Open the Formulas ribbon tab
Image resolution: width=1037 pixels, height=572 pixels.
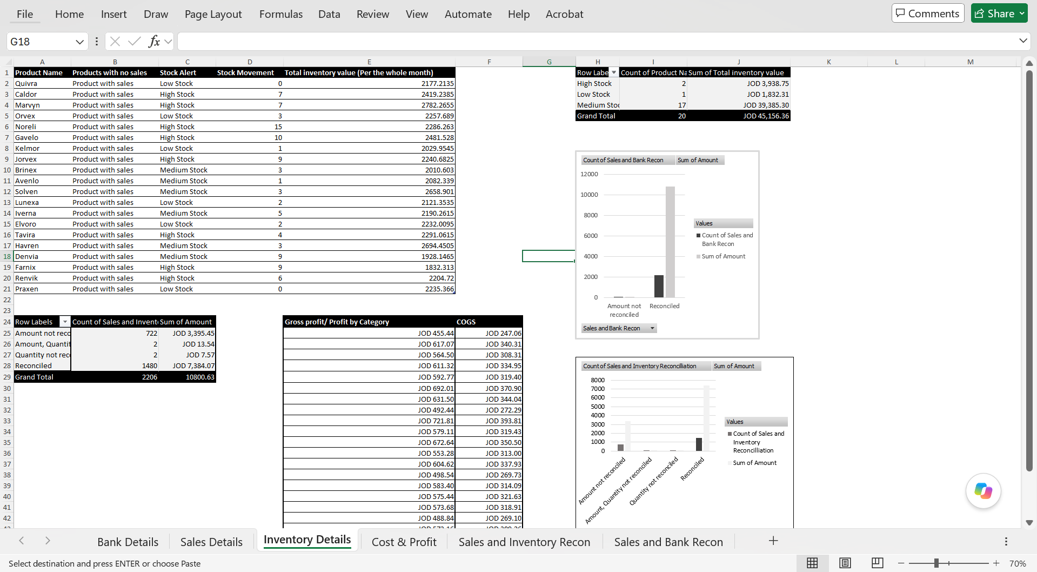click(x=281, y=14)
